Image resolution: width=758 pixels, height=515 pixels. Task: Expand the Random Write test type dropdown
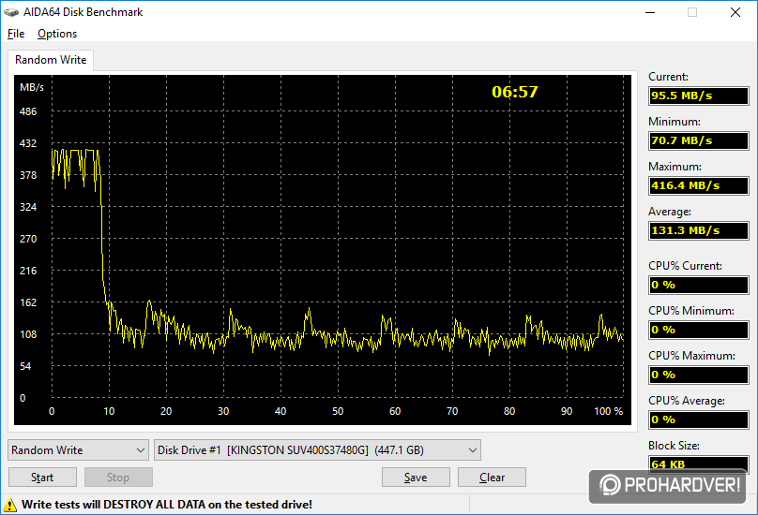tap(78, 449)
